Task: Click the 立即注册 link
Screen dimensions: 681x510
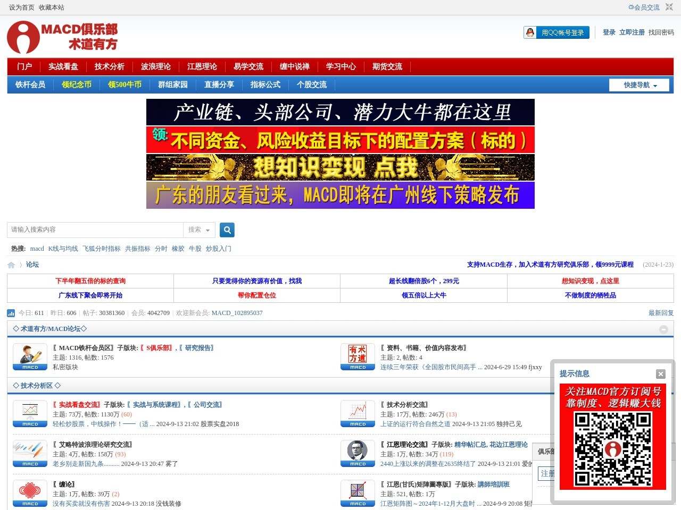Action: pos(632,32)
